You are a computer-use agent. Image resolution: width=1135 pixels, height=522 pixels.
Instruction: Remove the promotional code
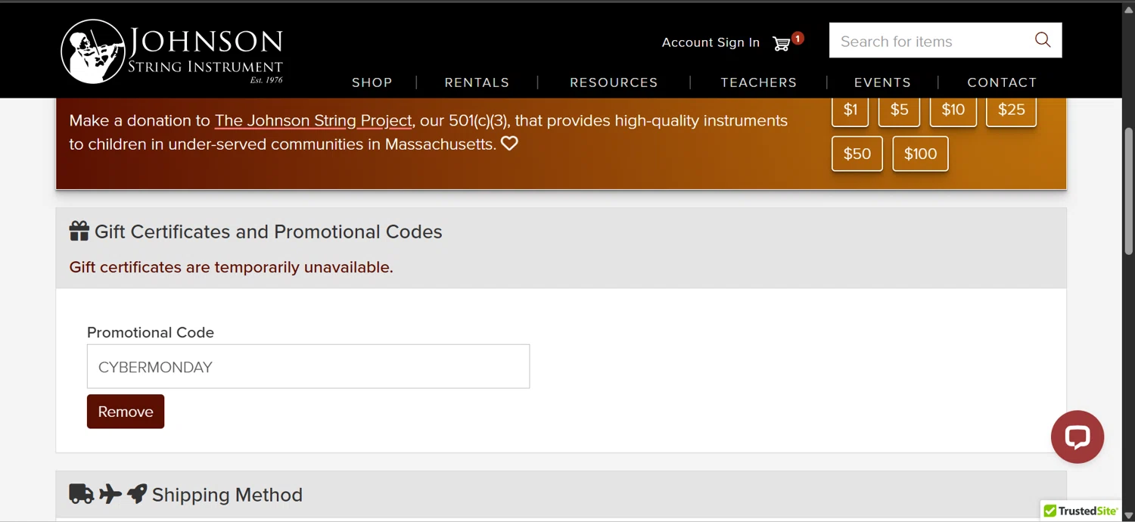[126, 412]
